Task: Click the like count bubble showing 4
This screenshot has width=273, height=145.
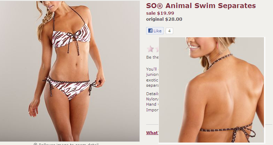Action: click(169, 31)
